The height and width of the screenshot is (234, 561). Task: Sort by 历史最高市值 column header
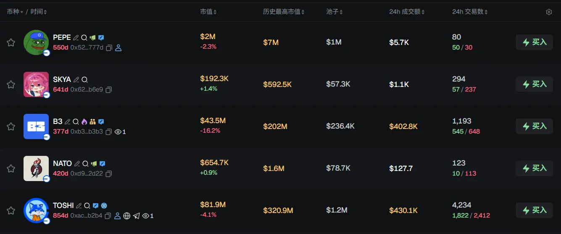coord(284,12)
